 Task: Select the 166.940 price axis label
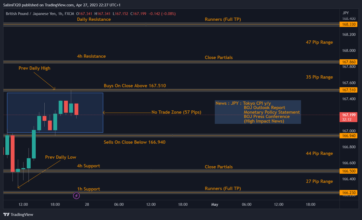click(x=348, y=136)
